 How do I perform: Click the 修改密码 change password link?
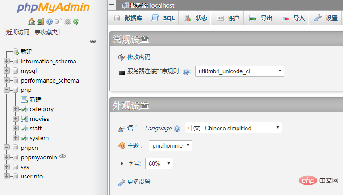(139, 57)
